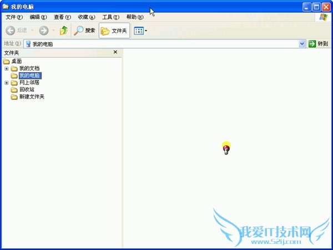
Task: Maximize the My Computer window
Action: click(316, 7)
